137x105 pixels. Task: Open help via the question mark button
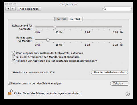pos(128,94)
